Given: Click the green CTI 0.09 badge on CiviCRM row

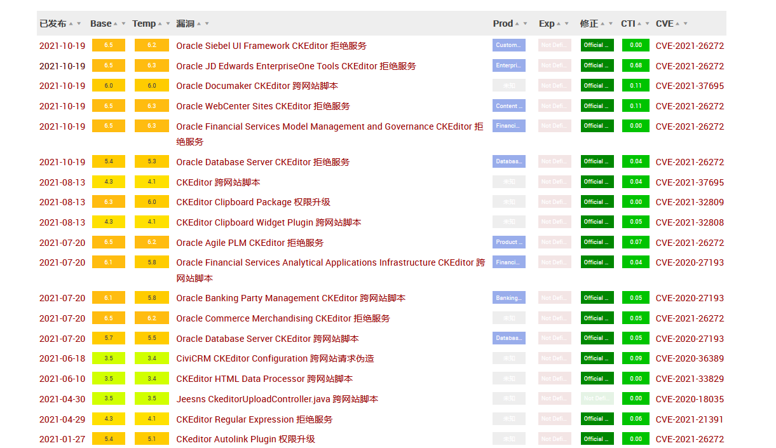Looking at the screenshot, I should coord(636,358).
